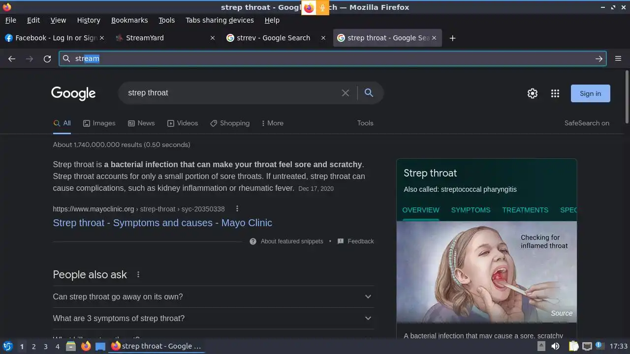Open the Google apps grid

click(x=555, y=93)
